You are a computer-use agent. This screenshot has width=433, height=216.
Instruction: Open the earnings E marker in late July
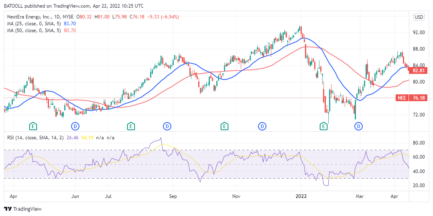point(130,126)
